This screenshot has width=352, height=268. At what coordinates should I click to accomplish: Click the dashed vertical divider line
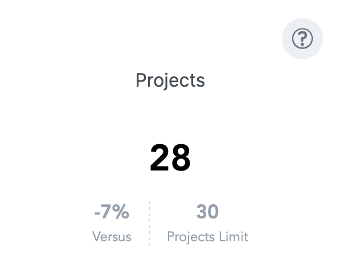[x=149, y=224]
